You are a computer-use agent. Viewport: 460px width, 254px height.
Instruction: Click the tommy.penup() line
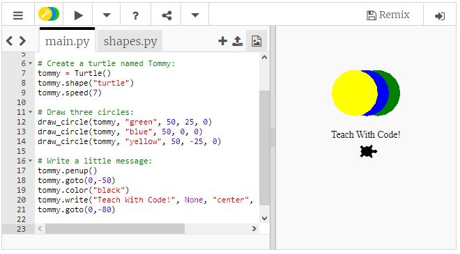[67, 170]
